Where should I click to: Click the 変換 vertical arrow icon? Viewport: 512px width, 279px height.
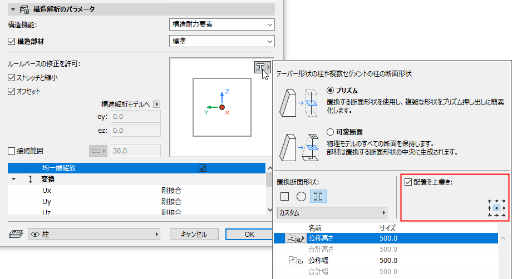[31, 180]
